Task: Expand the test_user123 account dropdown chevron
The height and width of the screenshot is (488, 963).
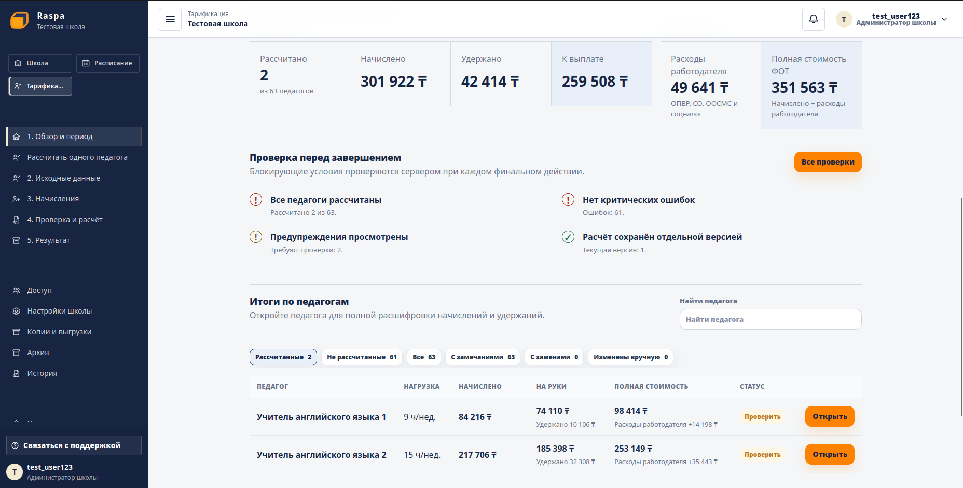Action: click(944, 19)
